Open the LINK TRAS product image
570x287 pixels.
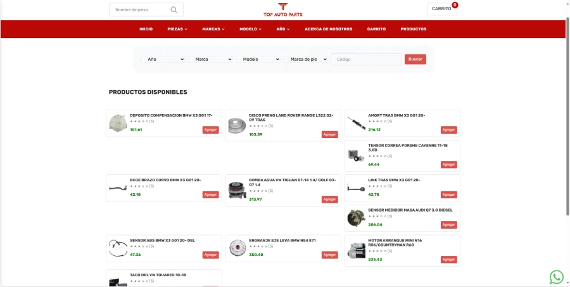(356, 188)
